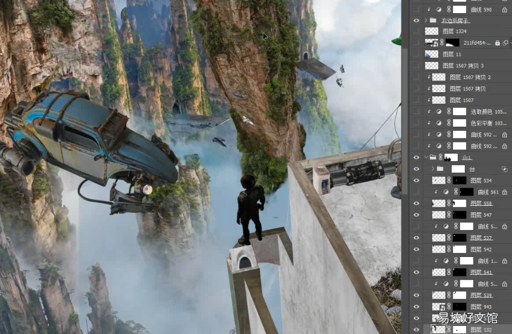Click the layers panel vertical scrollbar

pyautogui.click(x=405, y=121)
